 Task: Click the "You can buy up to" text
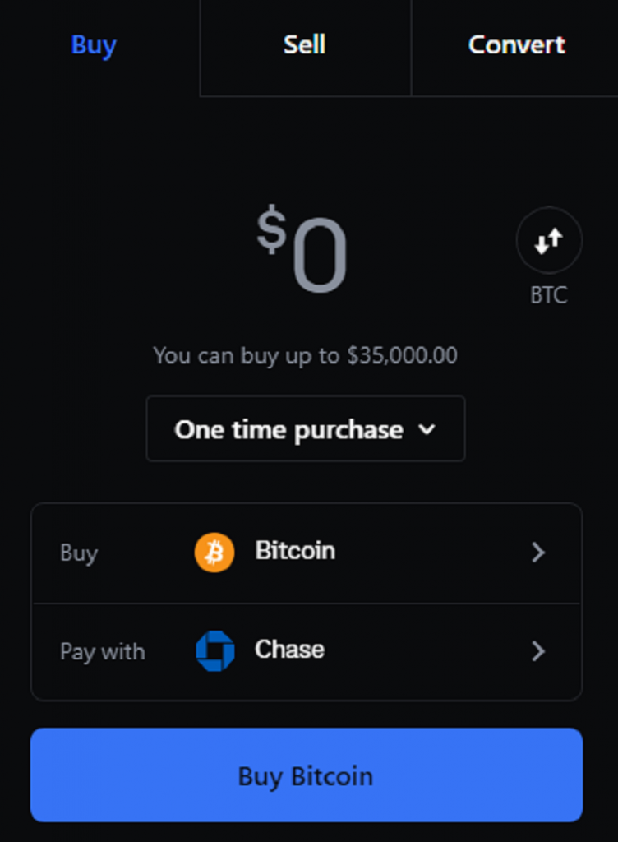(x=246, y=356)
